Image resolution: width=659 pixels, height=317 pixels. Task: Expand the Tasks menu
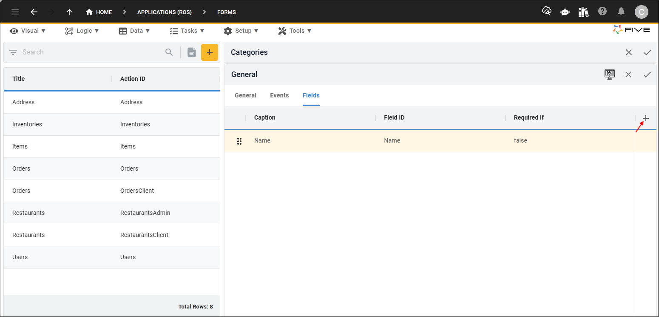pos(187,31)
